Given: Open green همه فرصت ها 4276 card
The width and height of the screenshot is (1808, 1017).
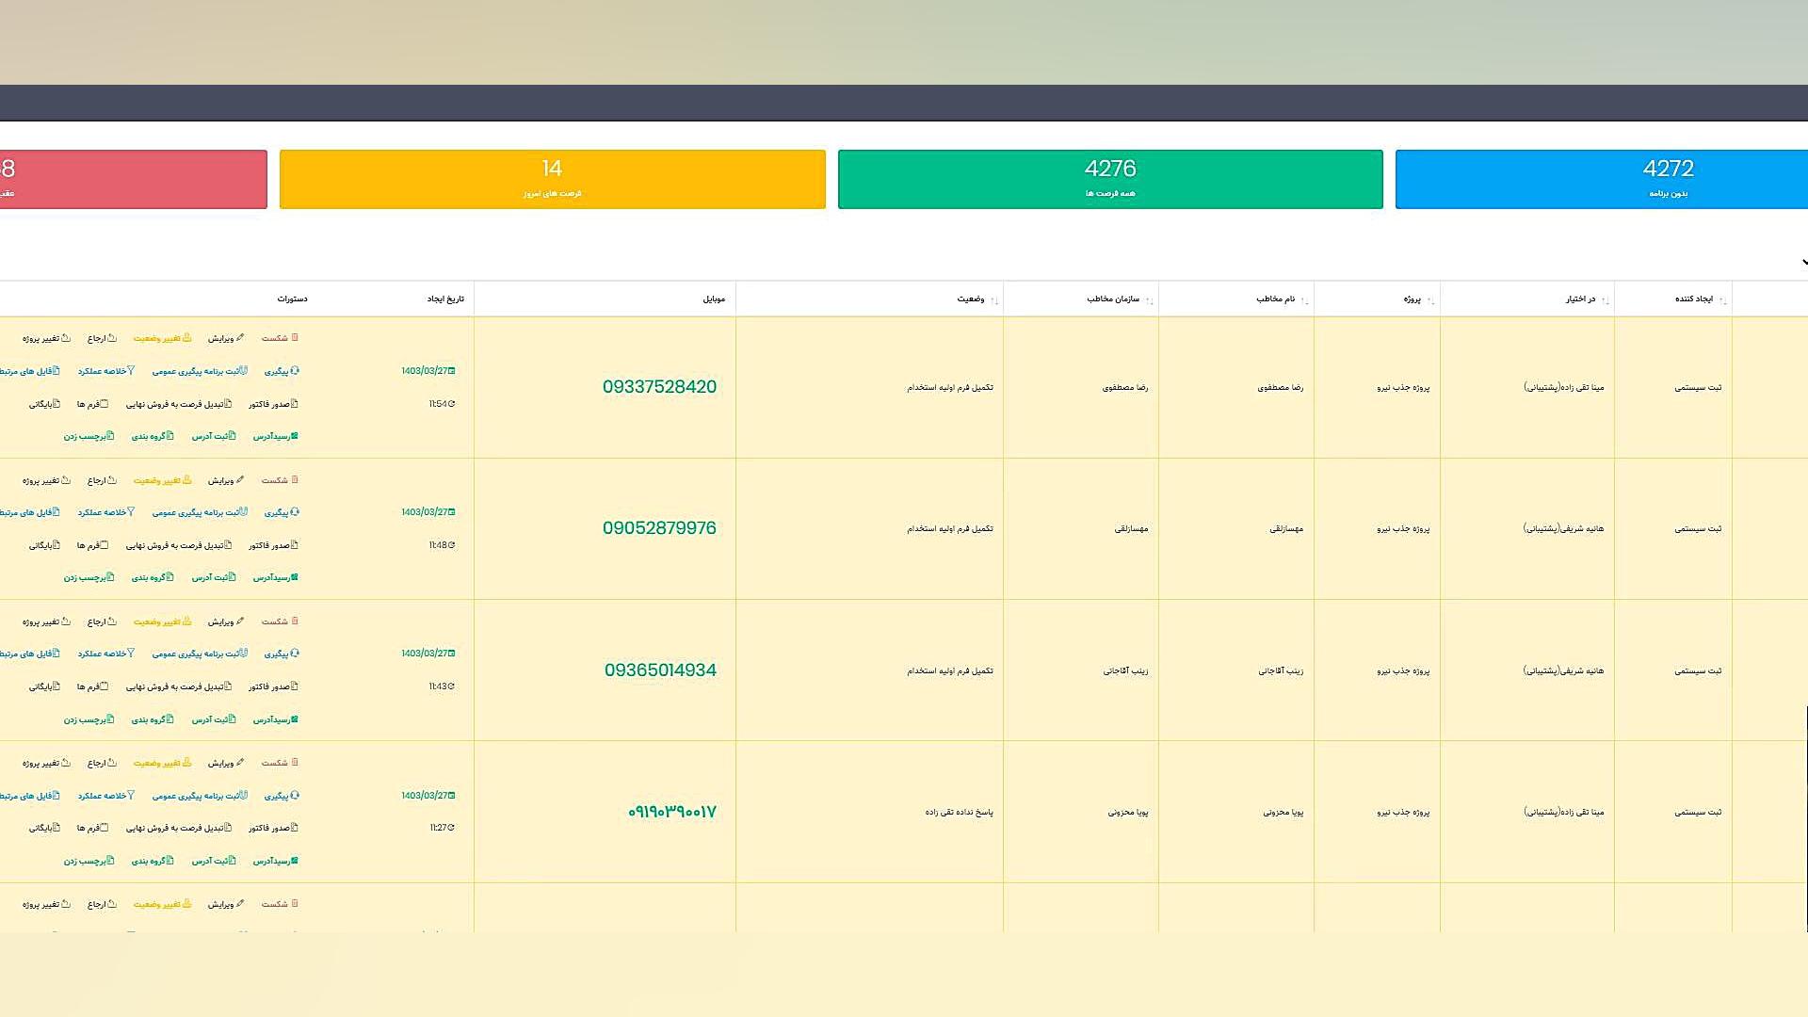Looking at the screenshot, I should pos(1109,179).
